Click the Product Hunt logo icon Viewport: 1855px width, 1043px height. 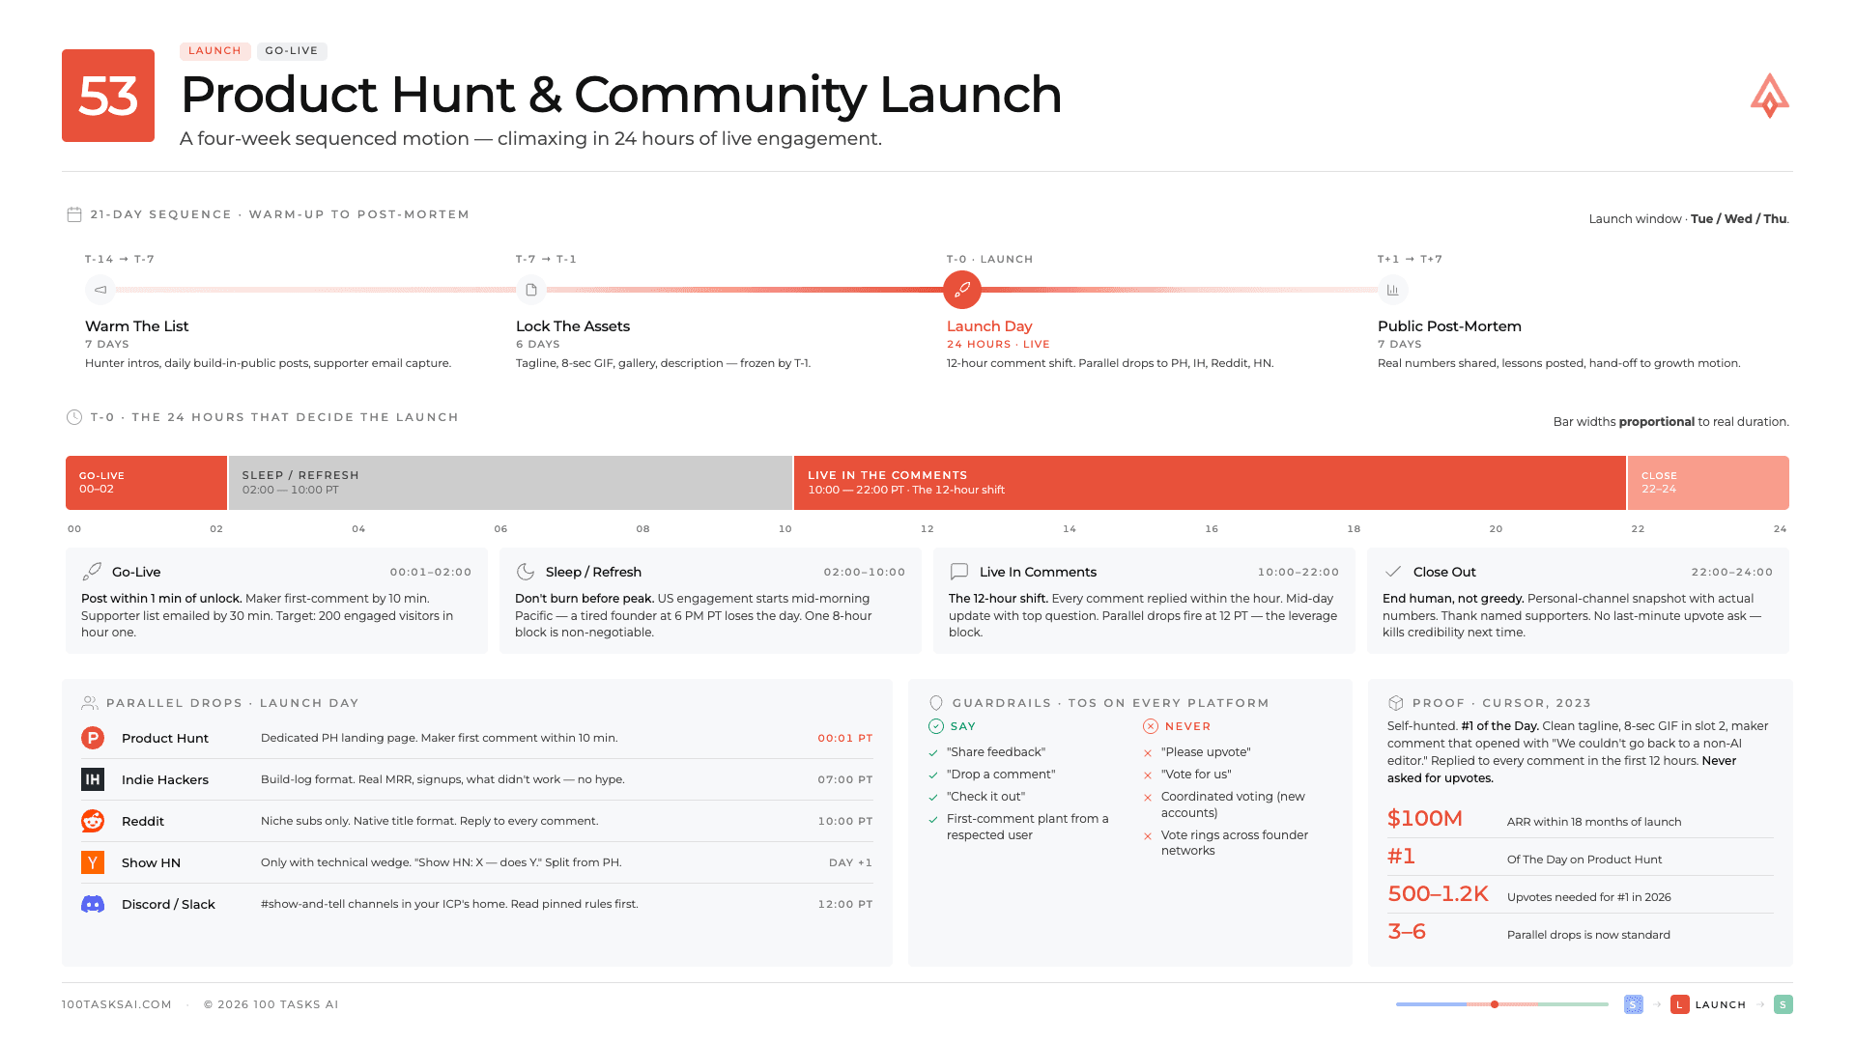[x=93, y=738]
